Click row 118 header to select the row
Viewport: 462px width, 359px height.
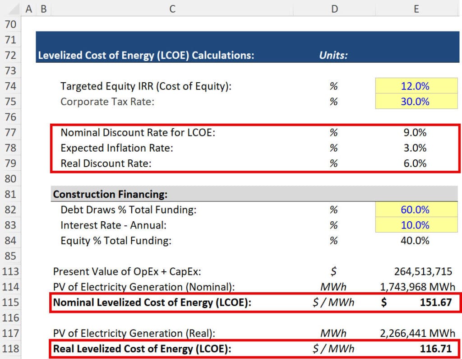pyautogui.click(x=10, y=348)
